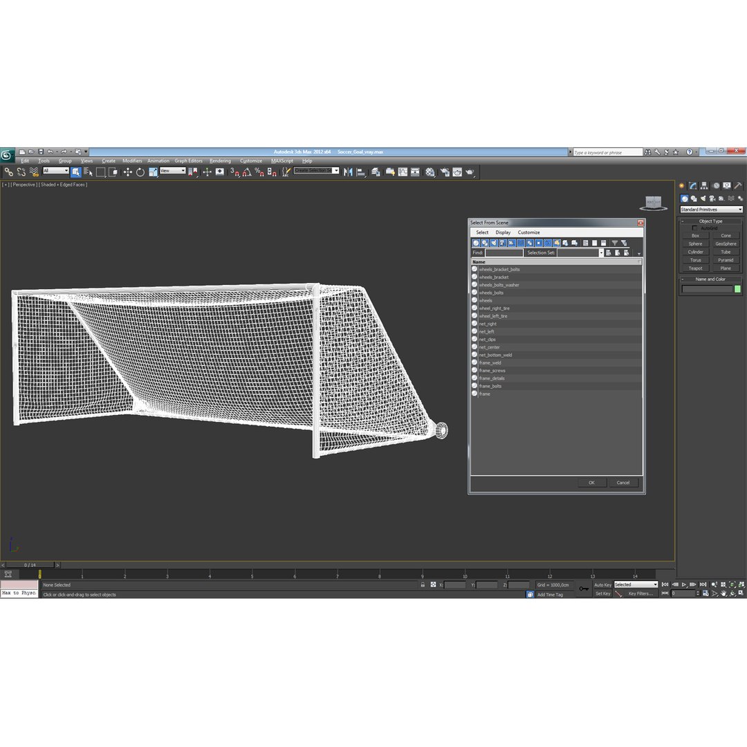The height and width of the screenshot is (747, 747).
Task: Click the Unlink Selection tool
Action: (x=21, y=172)
